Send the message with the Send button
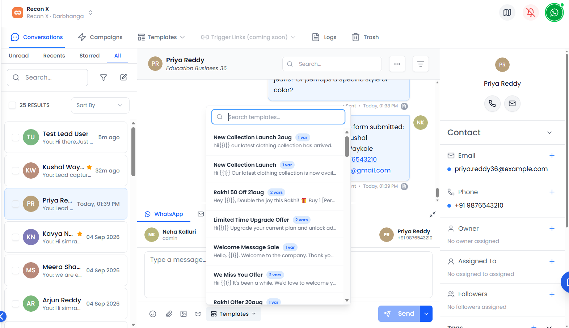Viewport: 569px width, 328px height. point(399,314)
